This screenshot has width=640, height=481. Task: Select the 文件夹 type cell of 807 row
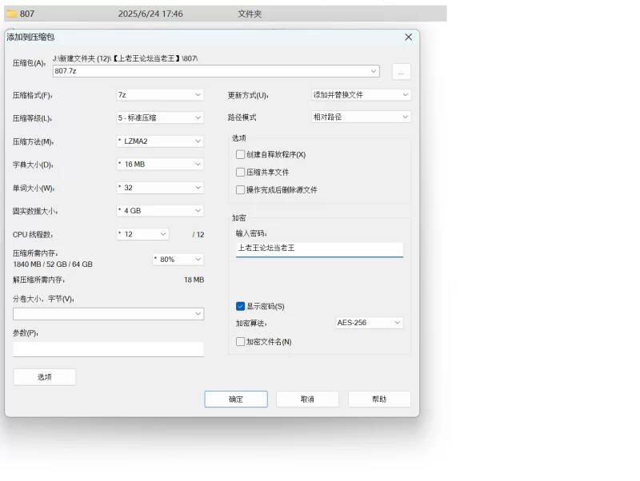250,14
